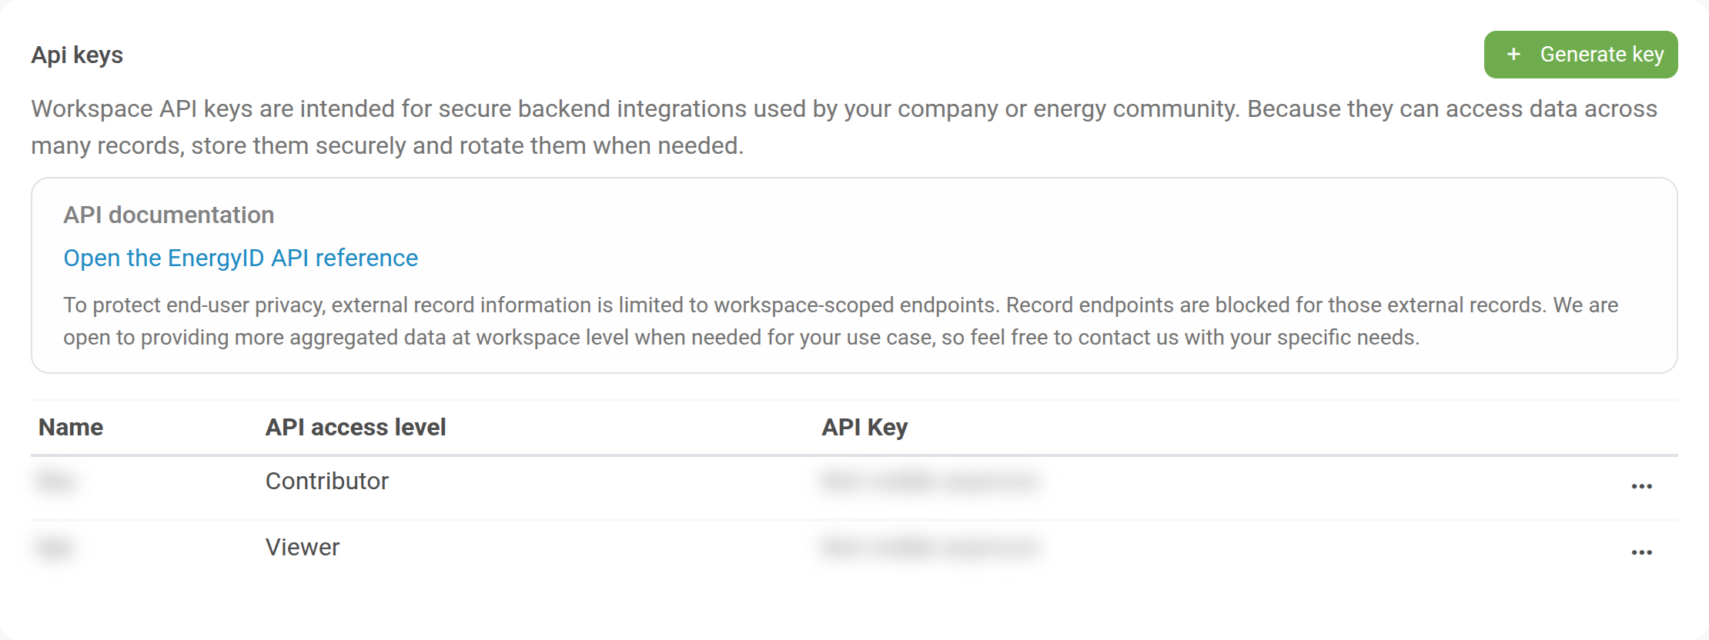Select the Contributor access level cell
Screen dimensions: 1709x640
[327, 481]
